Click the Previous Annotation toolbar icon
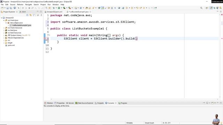Viewport: 223px width, 125px height. pyautogui.click(x=132, y=8)
